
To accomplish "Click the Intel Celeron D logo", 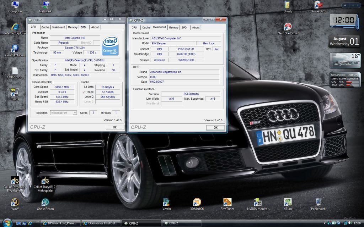I will click(x=110, y=46).
